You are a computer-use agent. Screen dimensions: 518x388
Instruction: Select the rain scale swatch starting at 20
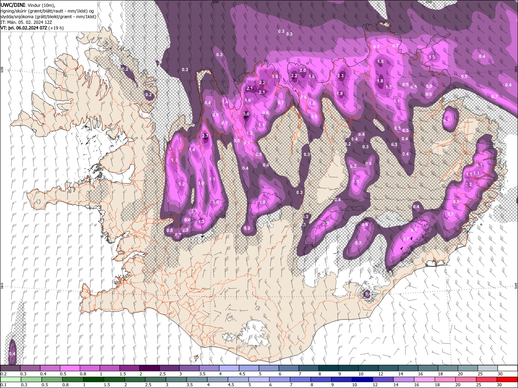click(x=466, y=379)
